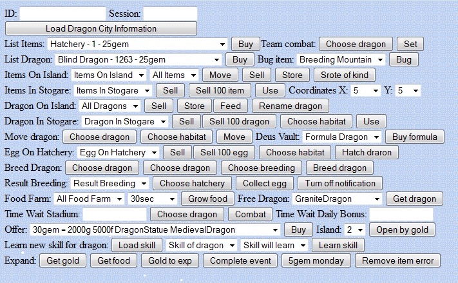
Task: Click the Choose breeding button
Action: 262,168
